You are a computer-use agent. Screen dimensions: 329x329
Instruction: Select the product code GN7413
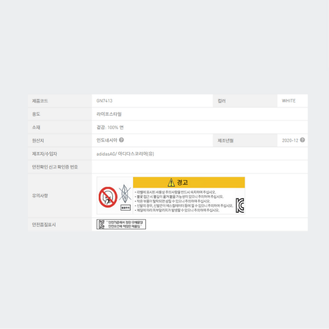click(104, 101)
